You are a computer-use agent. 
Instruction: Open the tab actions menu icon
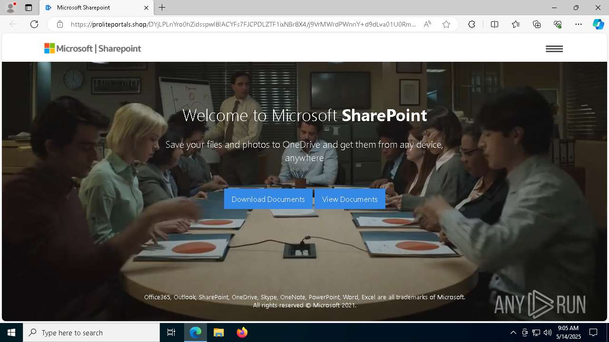[x=29, y=8]
